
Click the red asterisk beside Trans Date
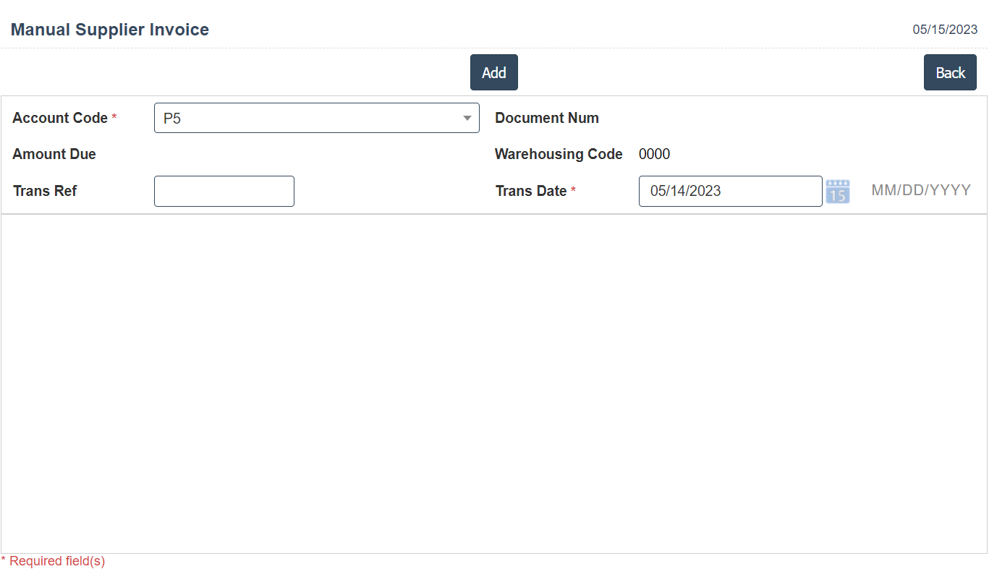point(573,190)
